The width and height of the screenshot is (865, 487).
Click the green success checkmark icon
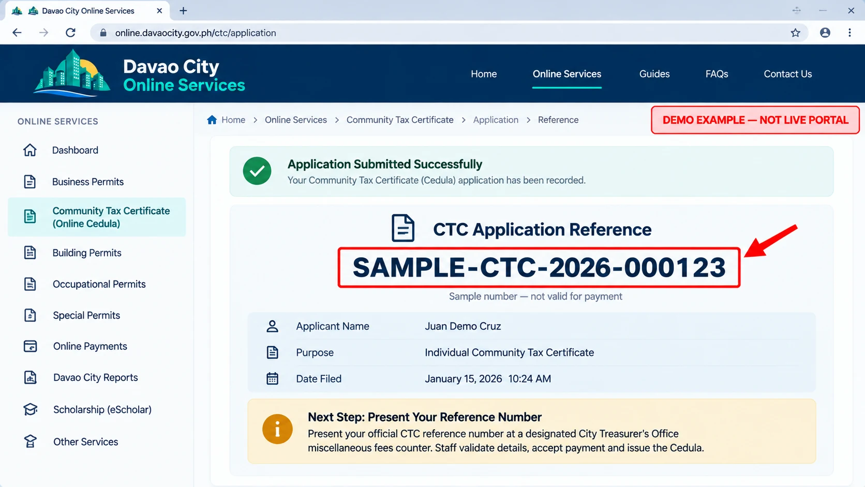pos(257,171)
